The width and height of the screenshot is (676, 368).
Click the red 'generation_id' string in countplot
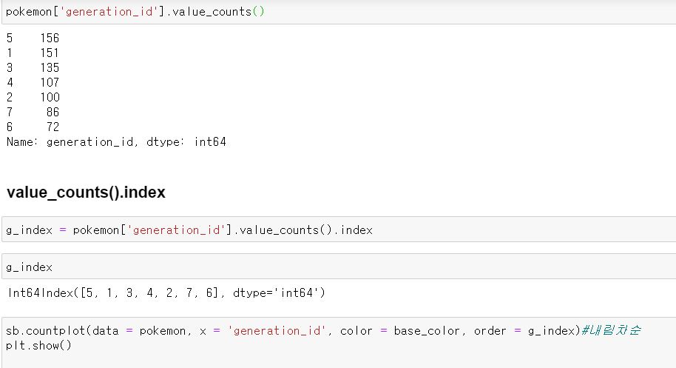click(277, 331)
